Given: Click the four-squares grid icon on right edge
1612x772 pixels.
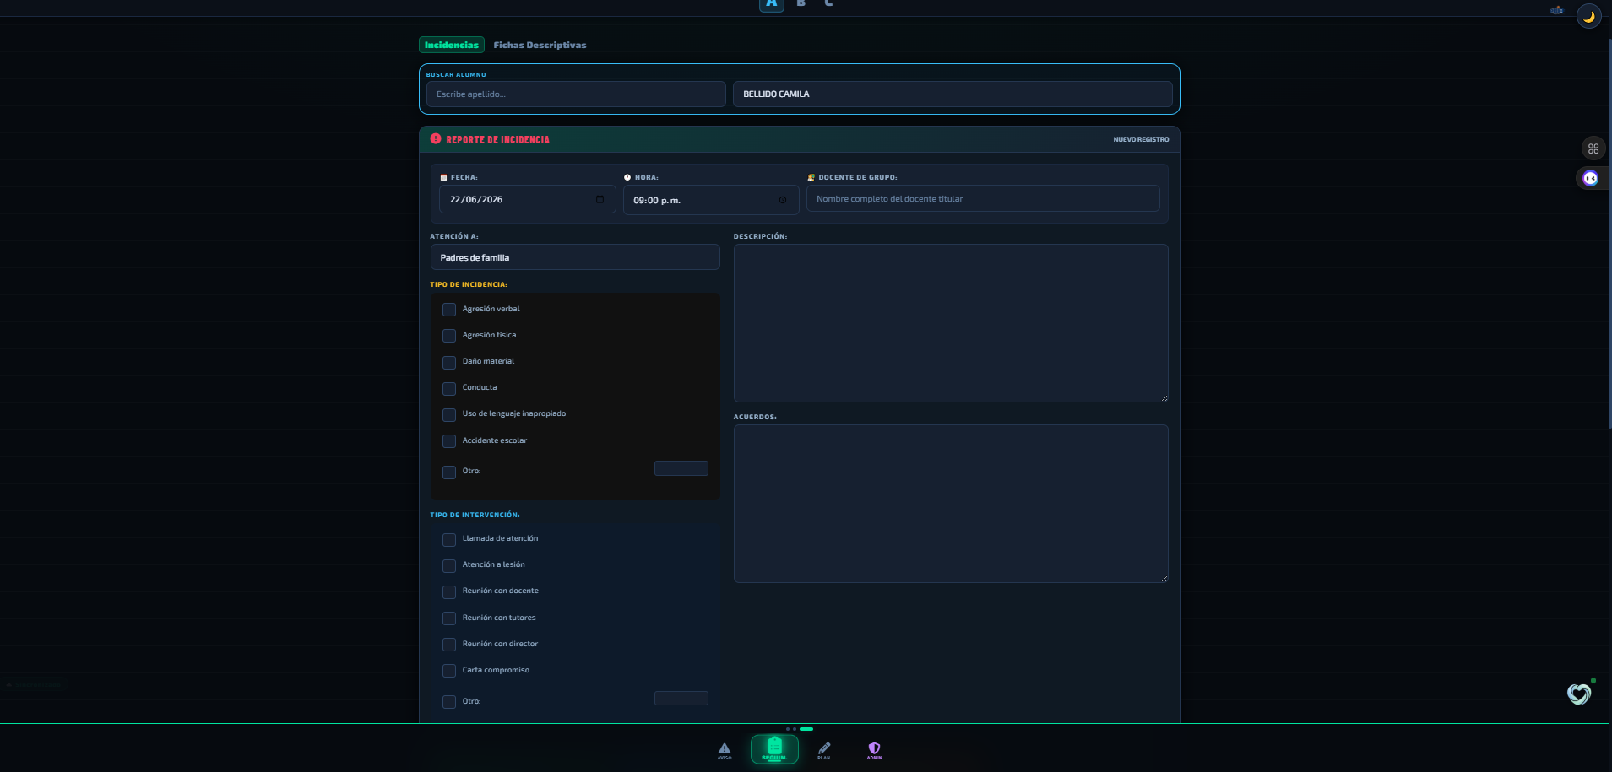Looking at the screenshot, I should [x=1593, y=148].
